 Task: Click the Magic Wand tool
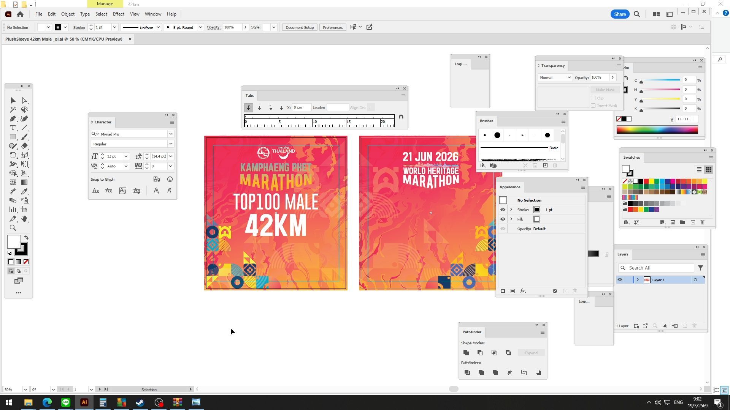pyautogui.click(x=13, y=110)
